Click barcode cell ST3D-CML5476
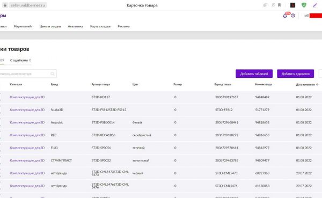Screen dimensions: 322x198 [x=226, y=186]
